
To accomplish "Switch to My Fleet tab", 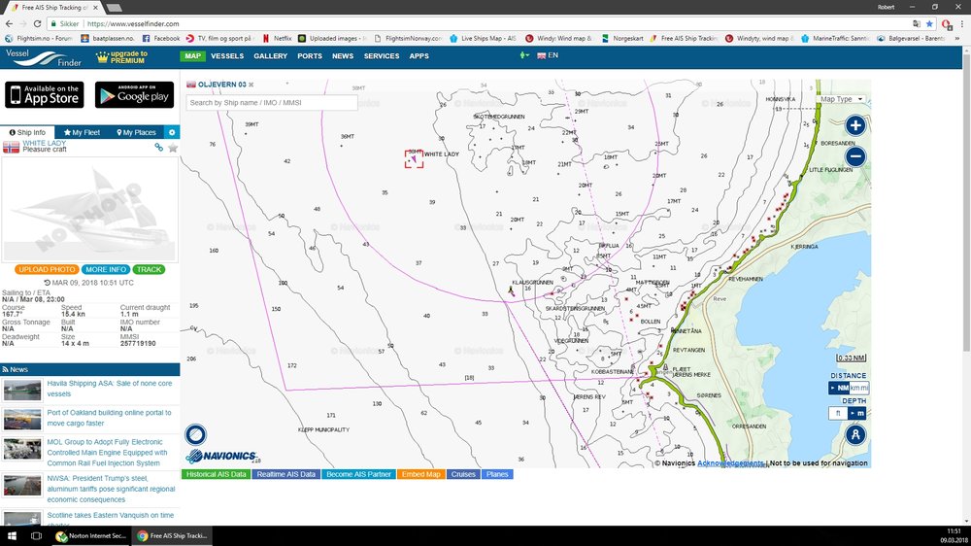I will [x=82, y=133].
